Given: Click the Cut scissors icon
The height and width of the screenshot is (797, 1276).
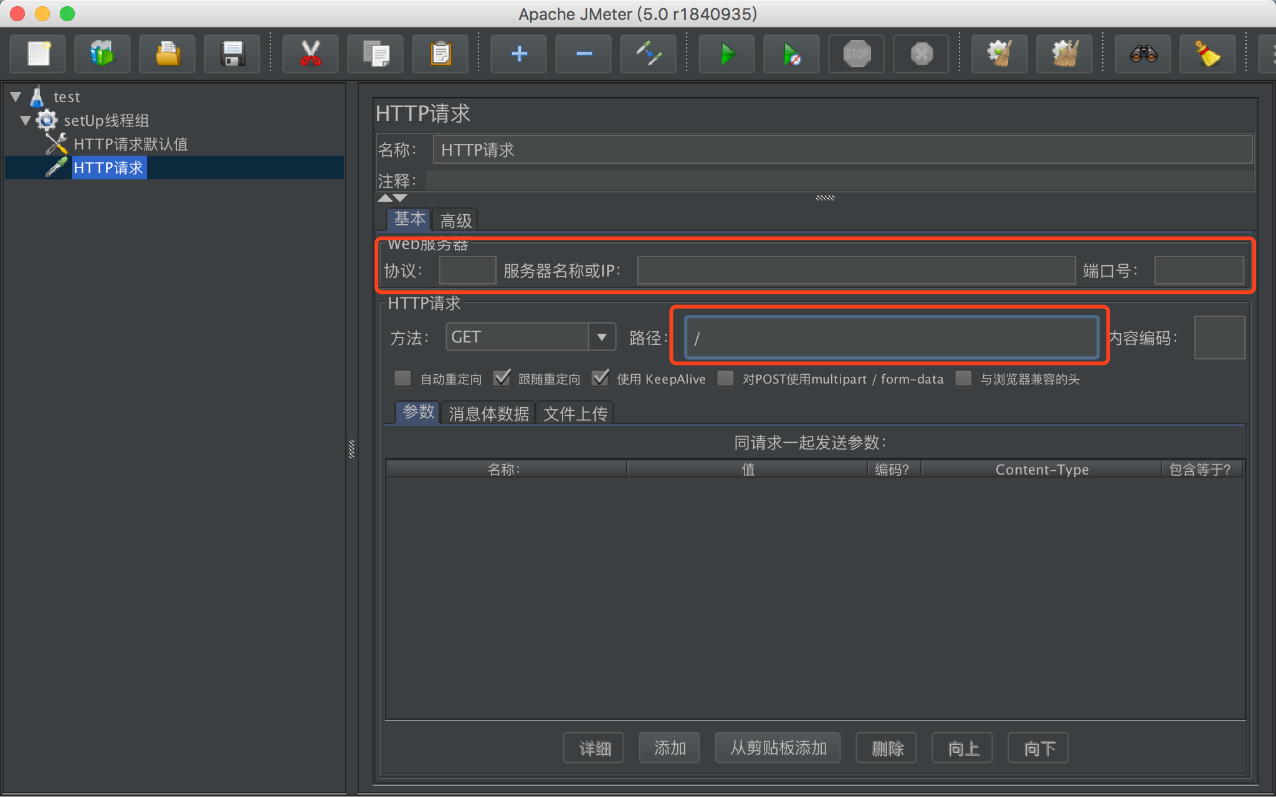Looking at the screenshot, I should (310, 54).
